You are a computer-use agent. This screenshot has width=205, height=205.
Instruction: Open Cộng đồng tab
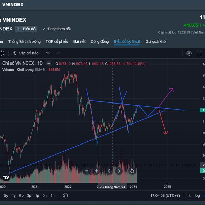[x=100, y=42]
